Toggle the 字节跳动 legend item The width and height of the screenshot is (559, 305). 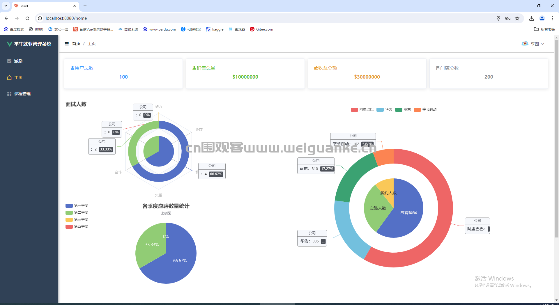pyautogui.click(x=425, y=110)
